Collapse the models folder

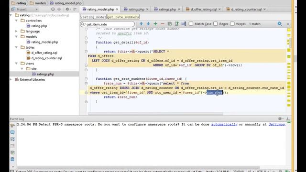click(17, 37)
